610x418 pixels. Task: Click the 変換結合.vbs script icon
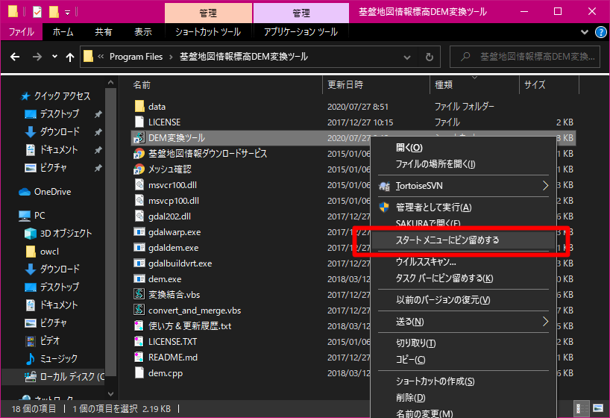pyautogui.click(x=139, y=295)
